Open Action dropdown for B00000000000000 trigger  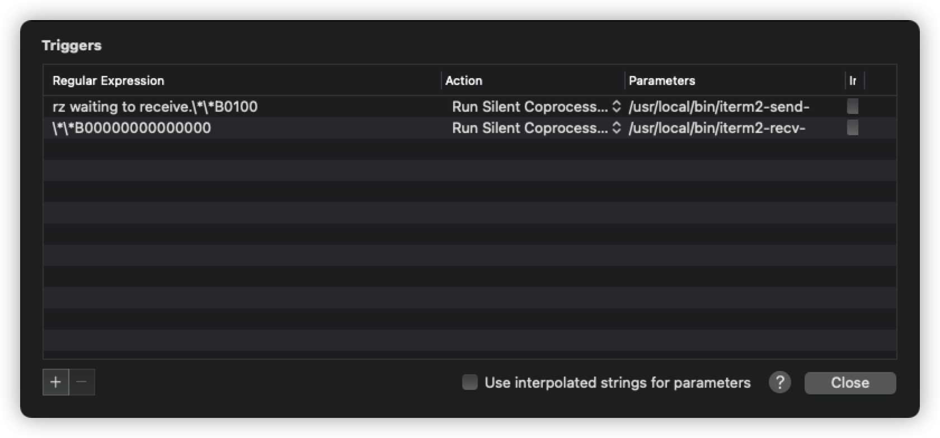(535, 127)
